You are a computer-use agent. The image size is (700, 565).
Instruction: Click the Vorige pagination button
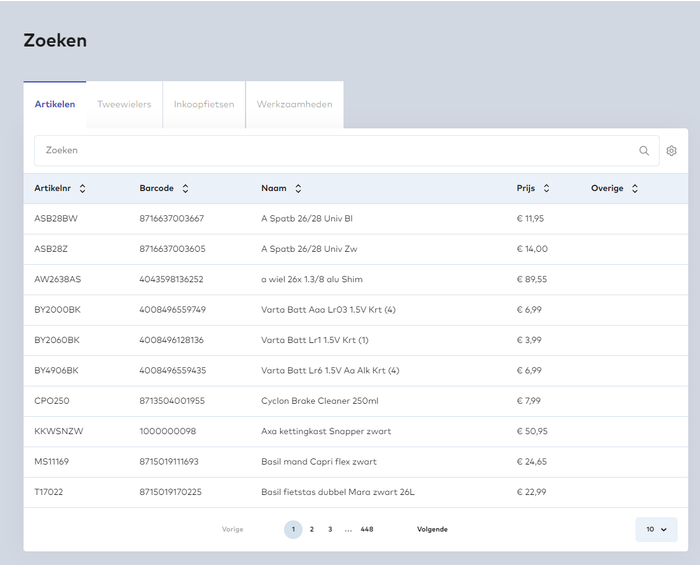(x=233, y=530)
